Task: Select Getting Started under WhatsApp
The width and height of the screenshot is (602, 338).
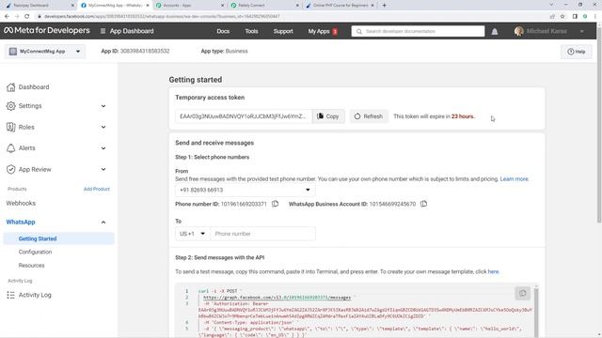Action: click(58, 238)
